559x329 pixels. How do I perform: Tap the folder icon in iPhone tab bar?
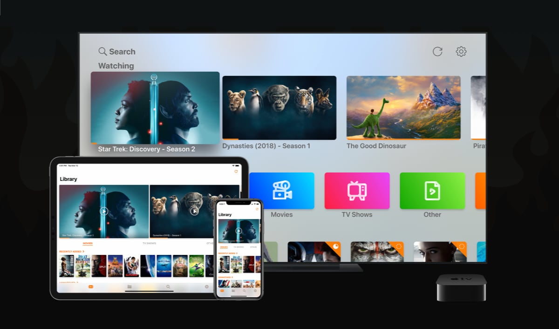[233, 290]
